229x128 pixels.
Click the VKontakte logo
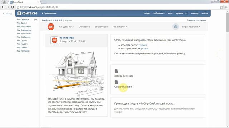[x=27, y=13]
